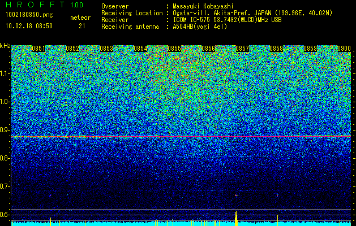Click the meteor echo dot below 0858
Image resolution: width=356 pixels, height=226 pixels.
click(x=277, y=195)
